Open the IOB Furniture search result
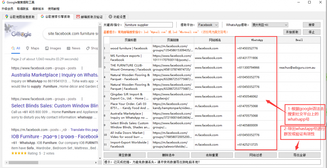 [x=55, y=136]
